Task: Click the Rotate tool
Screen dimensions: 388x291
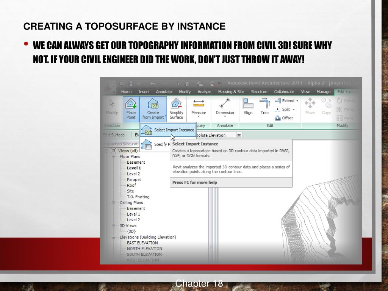Action: (346, 101)
